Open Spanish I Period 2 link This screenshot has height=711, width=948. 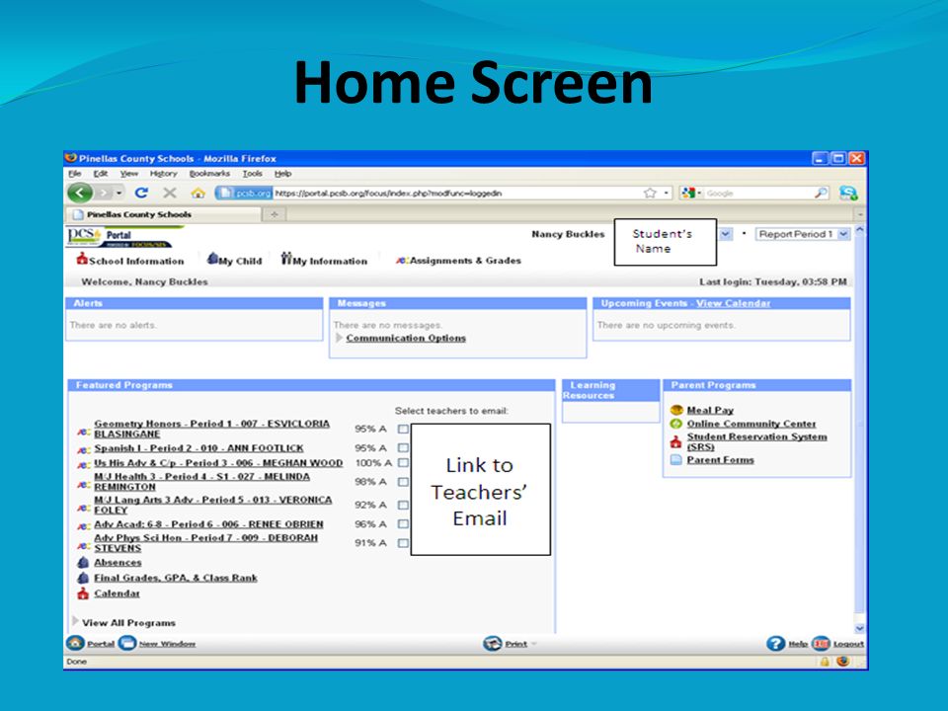point(198,448)
